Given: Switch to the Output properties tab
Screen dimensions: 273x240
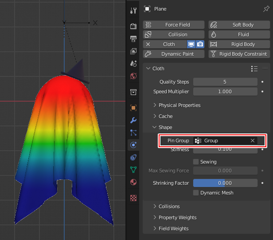Looking at the screenshot, I should point(133,39).
